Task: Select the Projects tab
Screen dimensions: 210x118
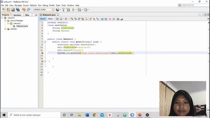Action: point(6,15)
